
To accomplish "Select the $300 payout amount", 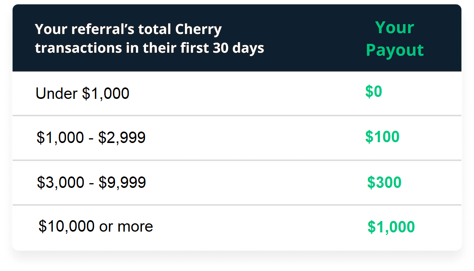I will point(384,182).
